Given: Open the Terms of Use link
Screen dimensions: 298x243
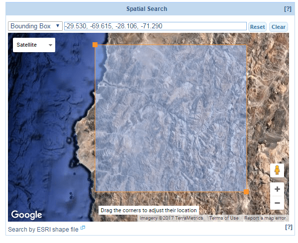Looking at the screenshot, I should click(x=224, y=218).
